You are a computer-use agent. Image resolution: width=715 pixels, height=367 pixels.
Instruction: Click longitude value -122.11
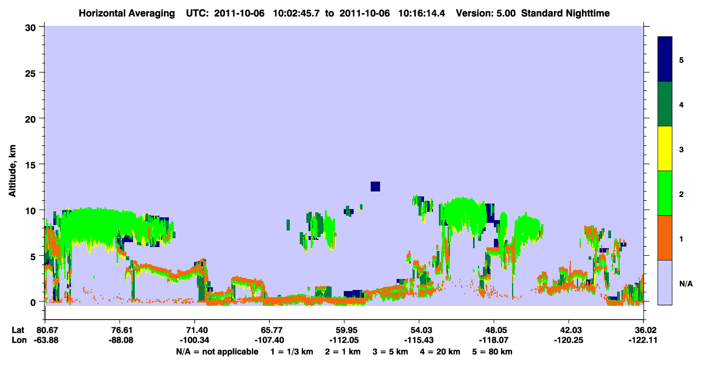pyautogui.click(x=643, y=341)
